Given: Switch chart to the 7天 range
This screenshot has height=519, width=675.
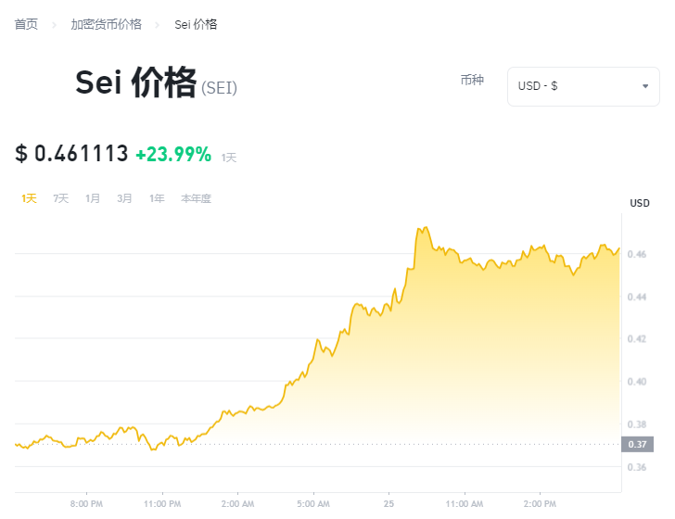Looking at the screenshot, I should [60, 198].
